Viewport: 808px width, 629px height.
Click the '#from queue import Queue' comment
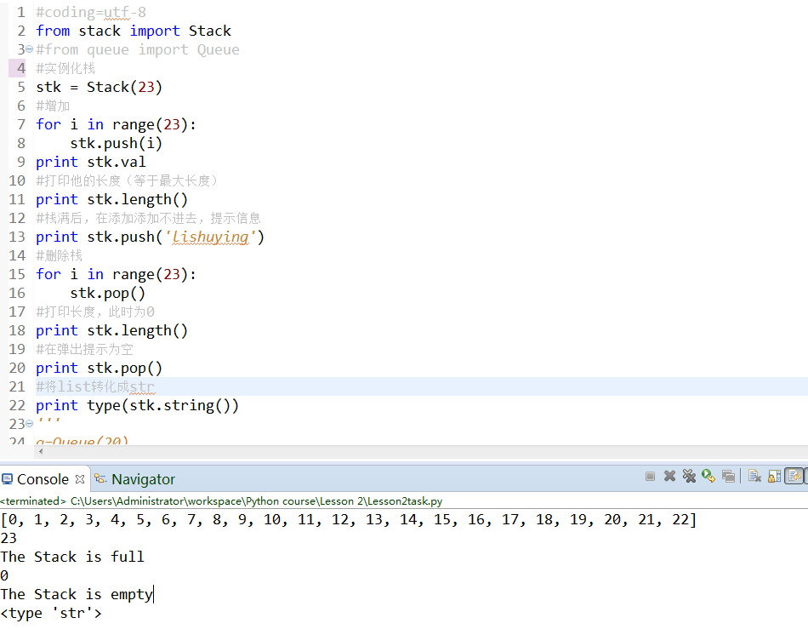pyautogui.click(x=138, y=49)
